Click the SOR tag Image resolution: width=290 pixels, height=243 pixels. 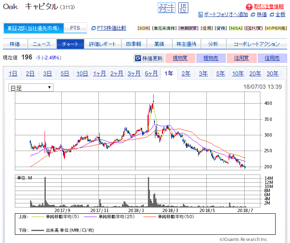pos(143,28)
